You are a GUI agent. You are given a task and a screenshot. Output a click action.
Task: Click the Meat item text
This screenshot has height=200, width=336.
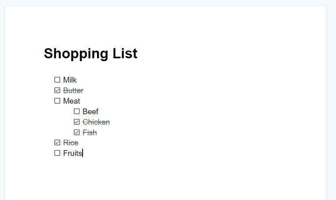point(72,101)
